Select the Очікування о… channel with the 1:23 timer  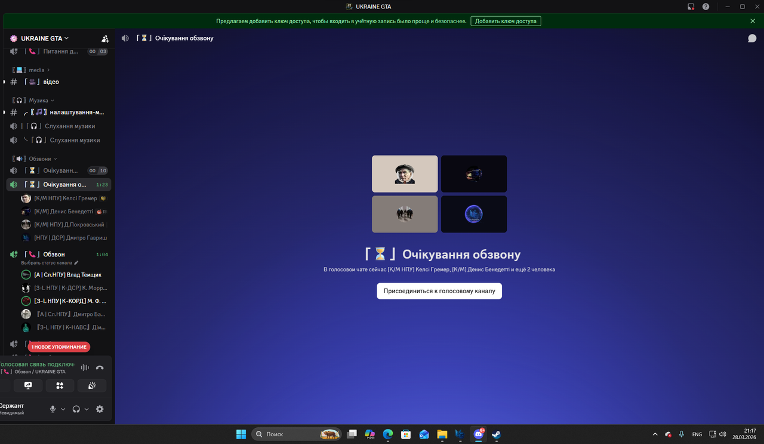[58, 185]
